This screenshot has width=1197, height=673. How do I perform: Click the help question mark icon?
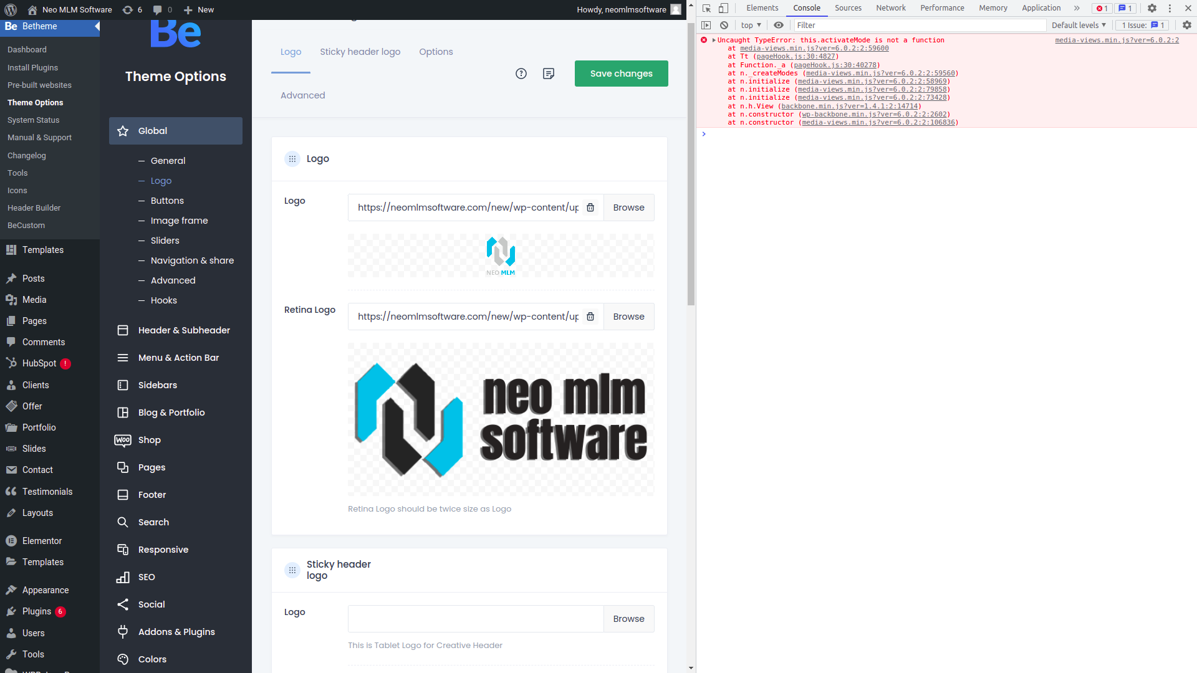pos(521,73)
